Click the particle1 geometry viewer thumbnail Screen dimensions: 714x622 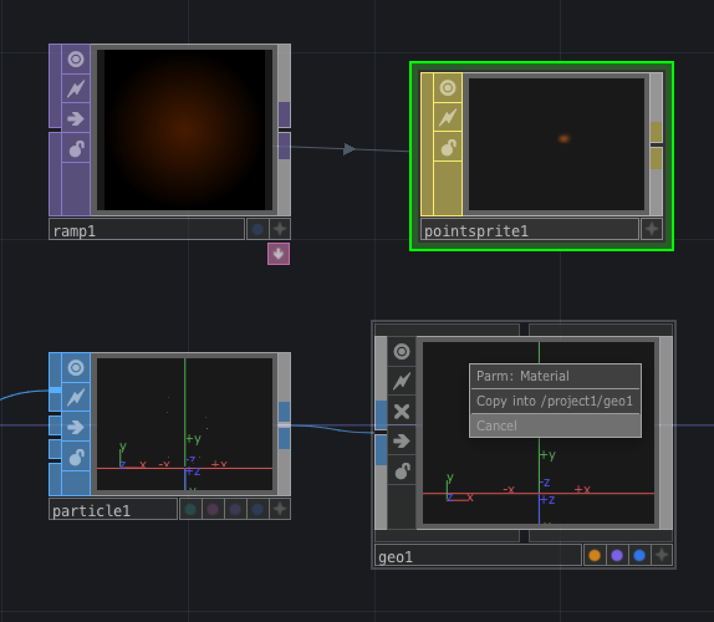coord(185,424)
